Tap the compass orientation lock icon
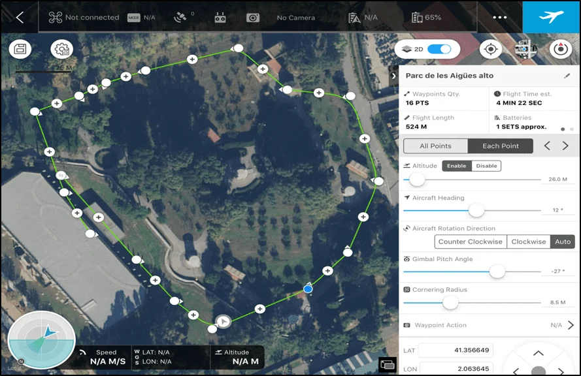This screenshot has height=376, width=581. [x=561, y=49]
